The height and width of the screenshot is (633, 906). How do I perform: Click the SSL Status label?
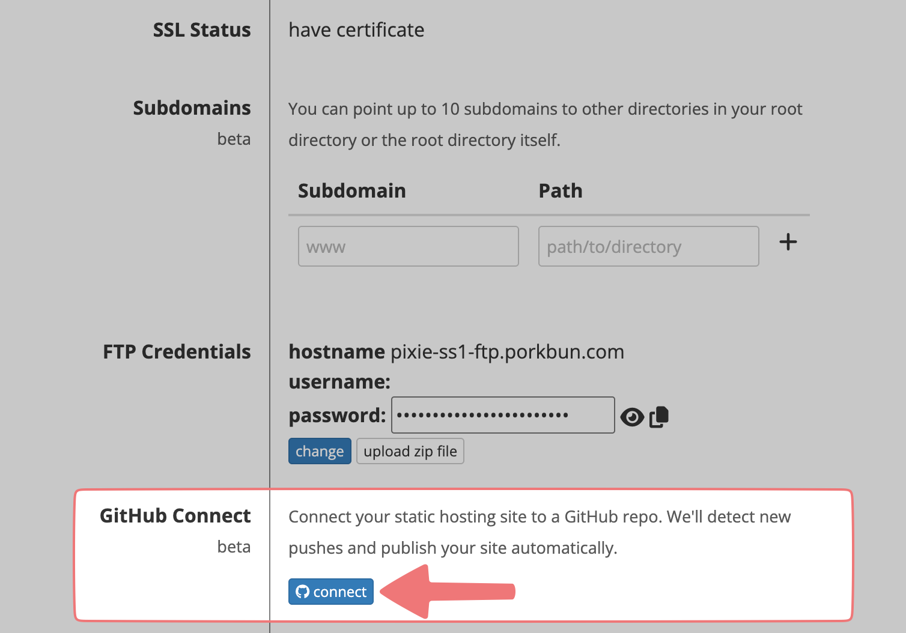tap(202, 30)
